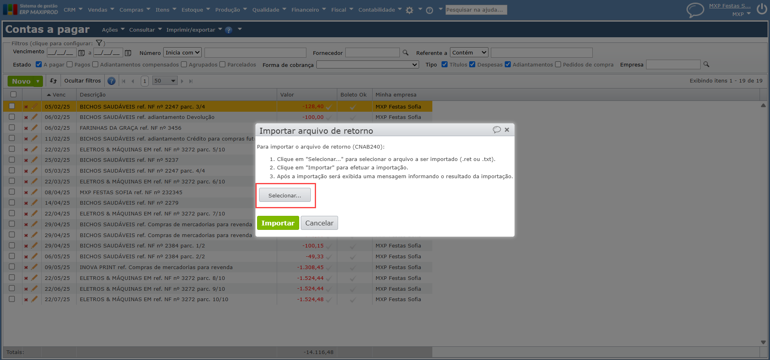The height and width of the screenshot is (360, 770).
Task: Expand the Novo button dropdown arrow
Action: click(38, 81)
